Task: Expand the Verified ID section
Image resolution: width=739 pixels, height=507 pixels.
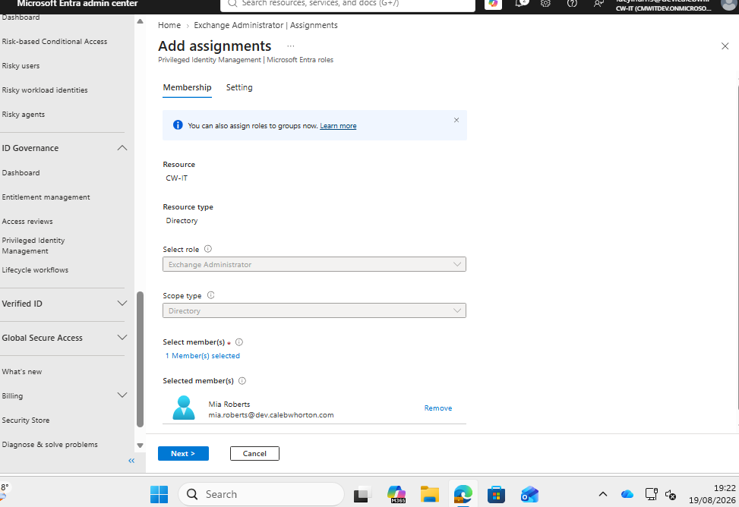Action: click(122, 304)
